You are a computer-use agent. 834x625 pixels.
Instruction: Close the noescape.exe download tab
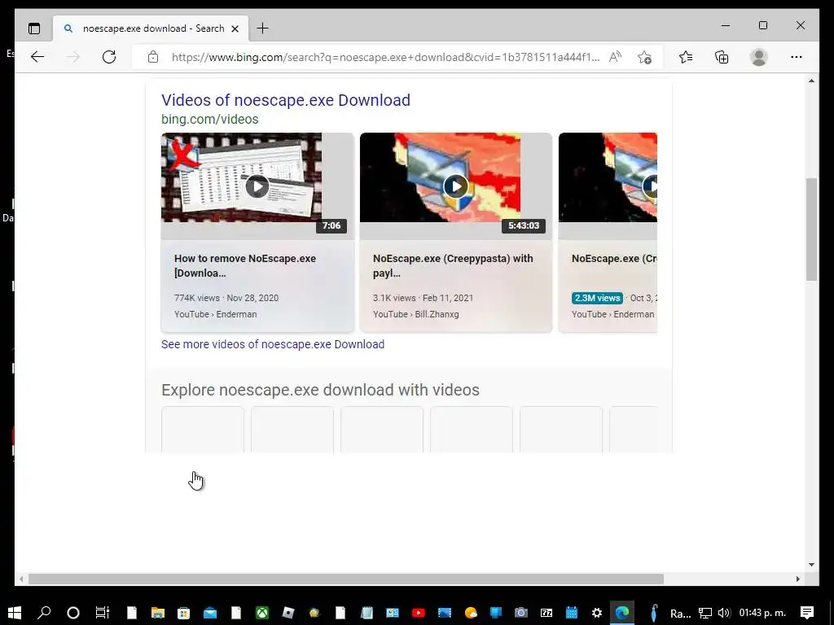click(x=235, y=28)
